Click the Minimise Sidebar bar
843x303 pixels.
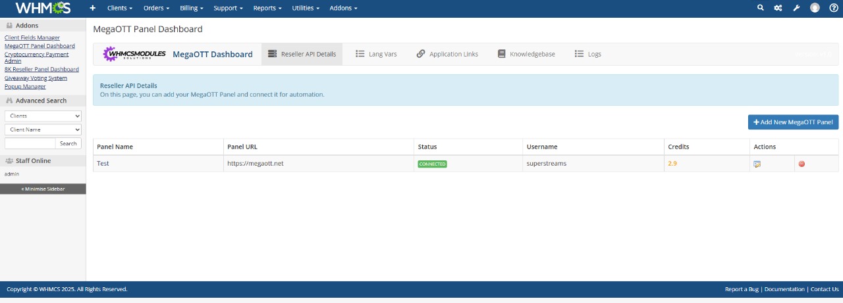coord(43,189)
